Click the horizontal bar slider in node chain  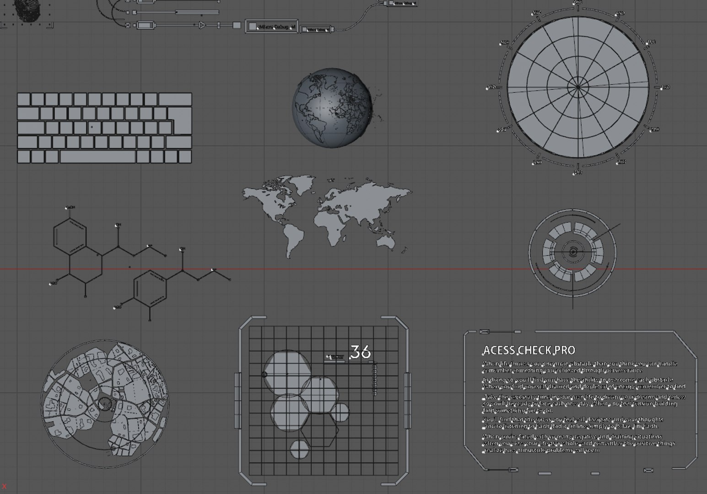pos(197,12)
